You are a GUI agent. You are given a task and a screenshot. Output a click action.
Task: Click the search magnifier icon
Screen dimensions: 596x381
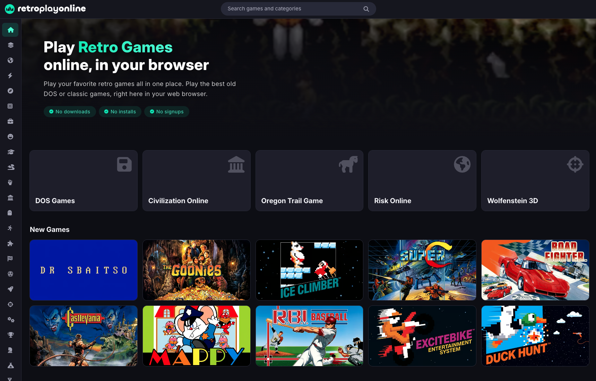point(366,9)
